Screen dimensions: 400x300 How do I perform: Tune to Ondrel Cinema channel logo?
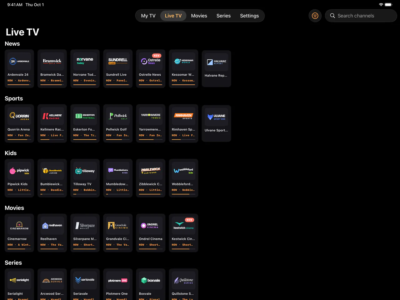[x=151, y=226]
